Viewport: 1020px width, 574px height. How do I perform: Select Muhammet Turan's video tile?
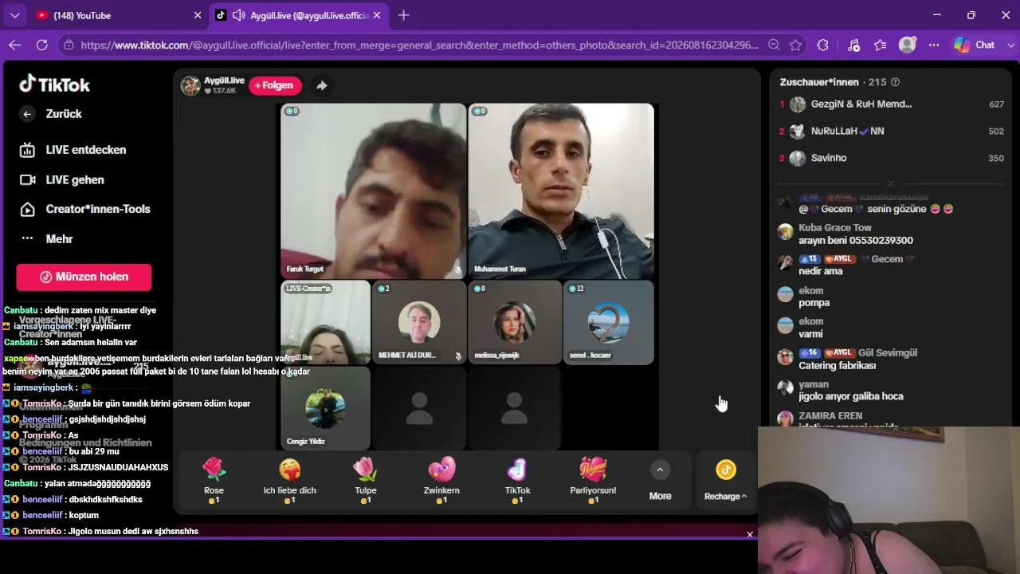click(x=561, y=191)
